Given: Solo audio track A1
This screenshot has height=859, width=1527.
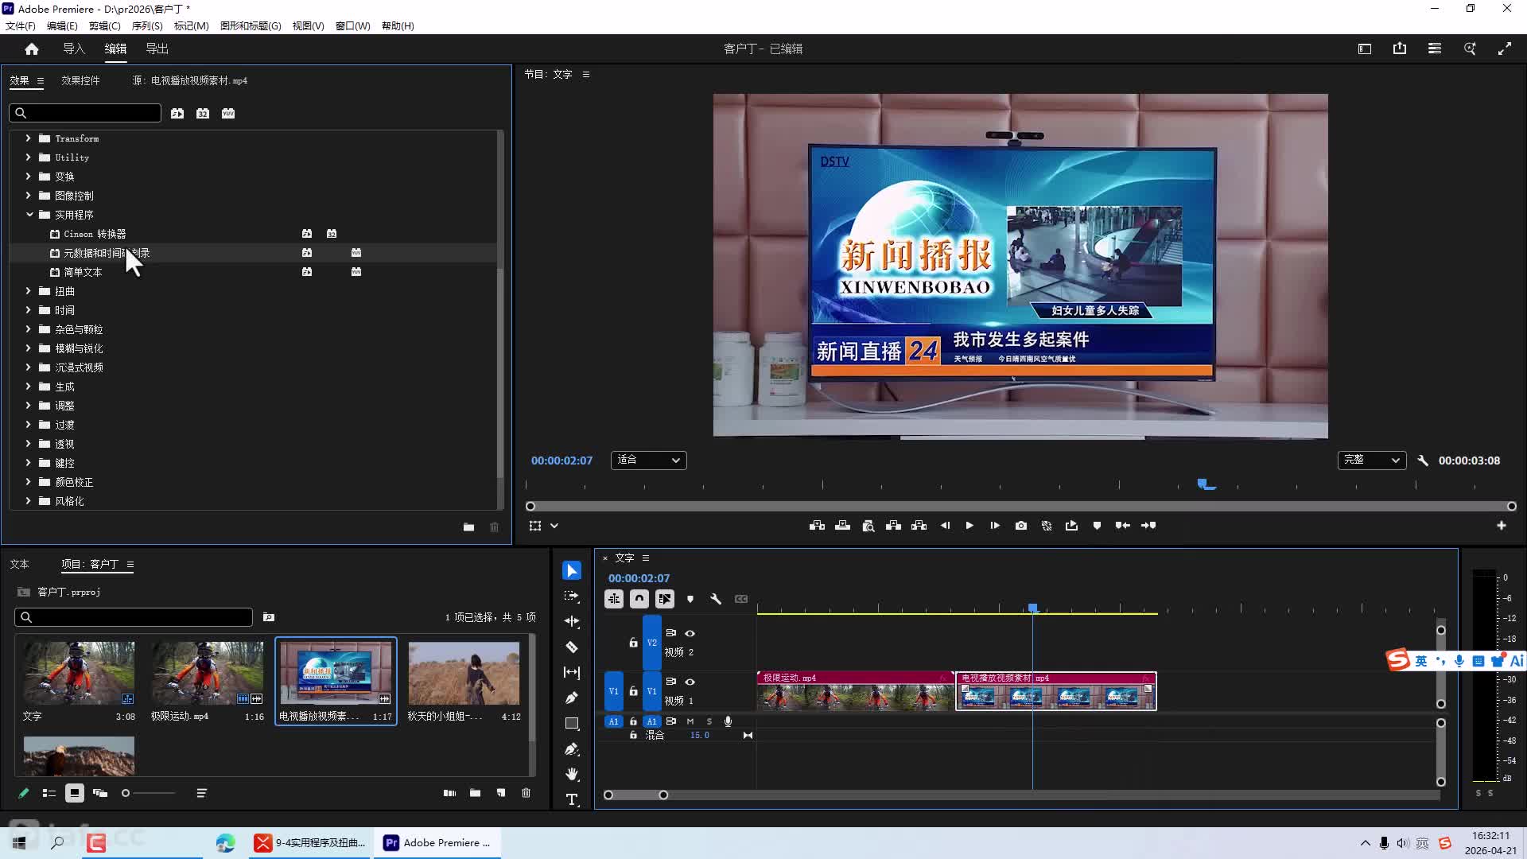Looking at the screenshot, I should [709, 721].
